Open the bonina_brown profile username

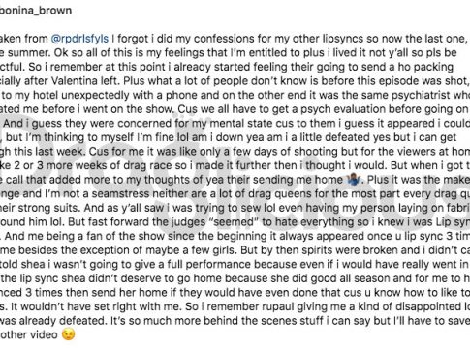pos(36,11)
